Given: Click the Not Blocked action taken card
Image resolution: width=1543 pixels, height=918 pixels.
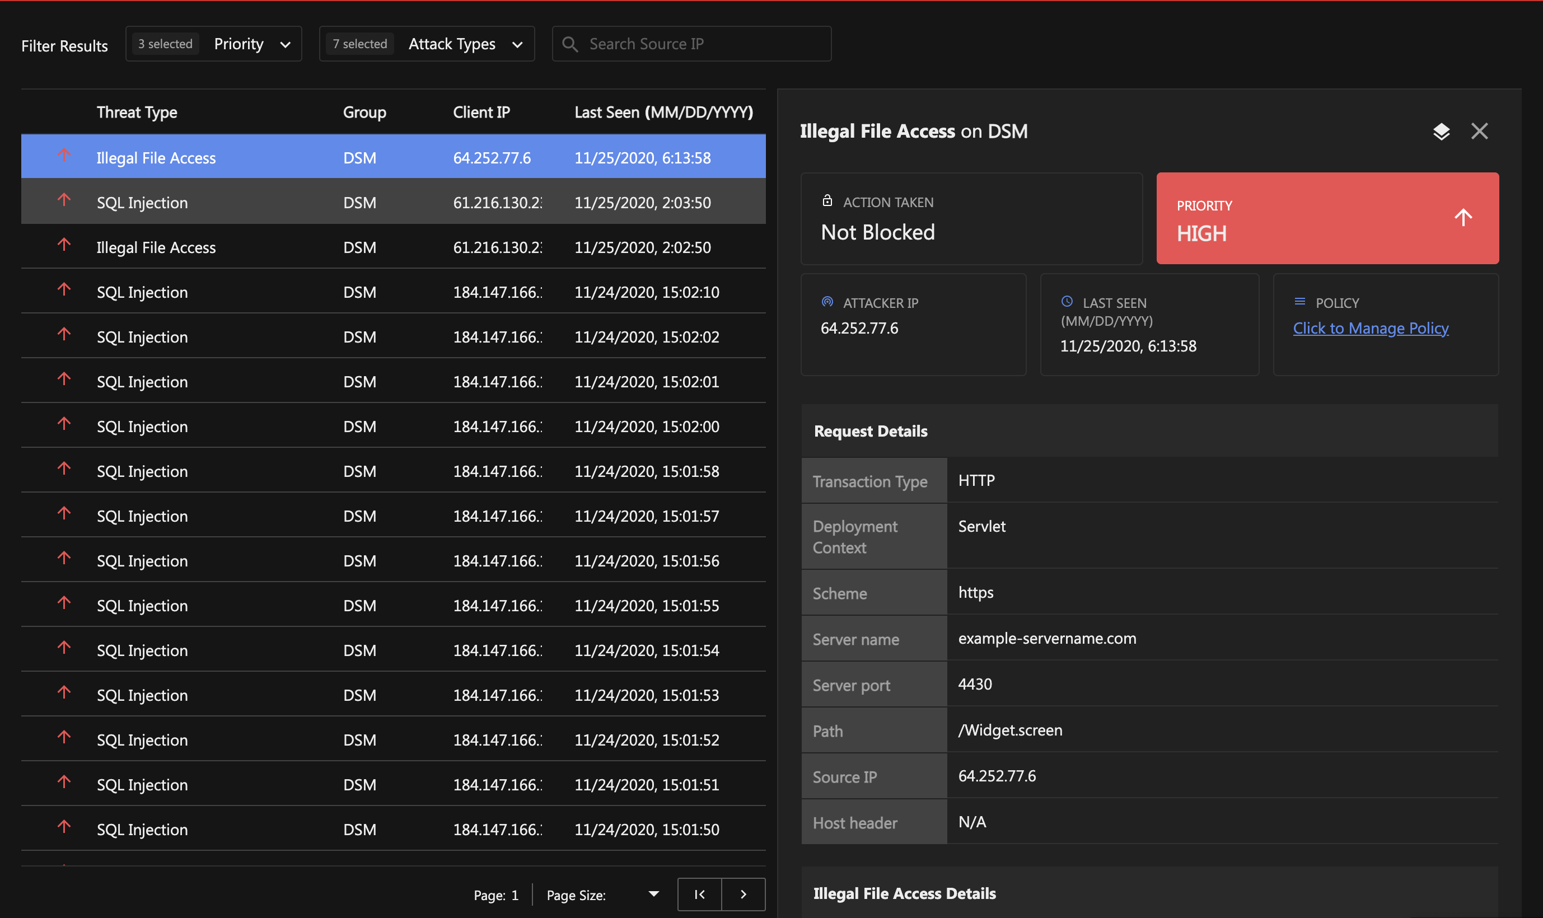Looking at the screenshot, I should [x=971, y=218].
